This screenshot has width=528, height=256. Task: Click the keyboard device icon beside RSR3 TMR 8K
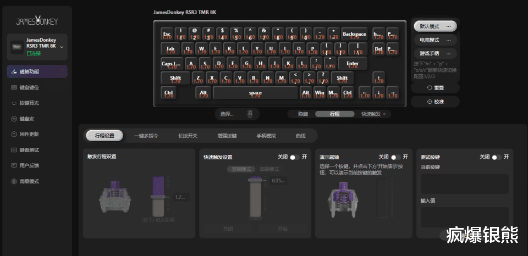(x=16, y=47)
